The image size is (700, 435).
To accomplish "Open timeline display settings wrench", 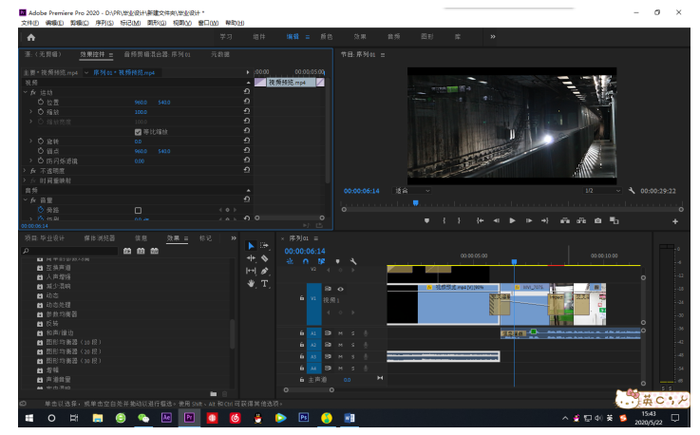I will (353, 261).
